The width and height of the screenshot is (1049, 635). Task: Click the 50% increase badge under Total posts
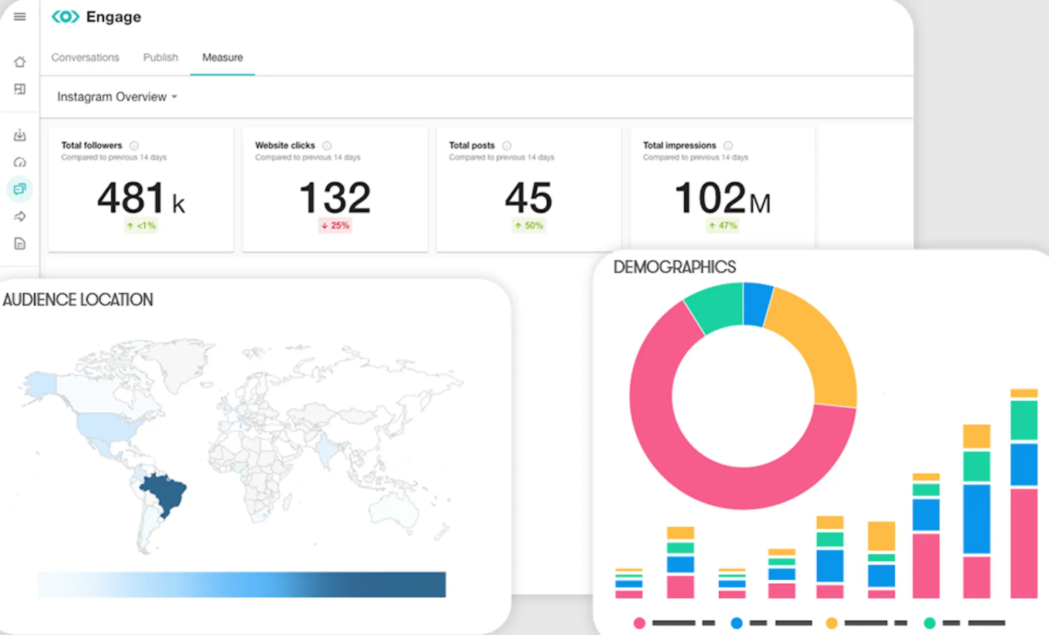529,225
